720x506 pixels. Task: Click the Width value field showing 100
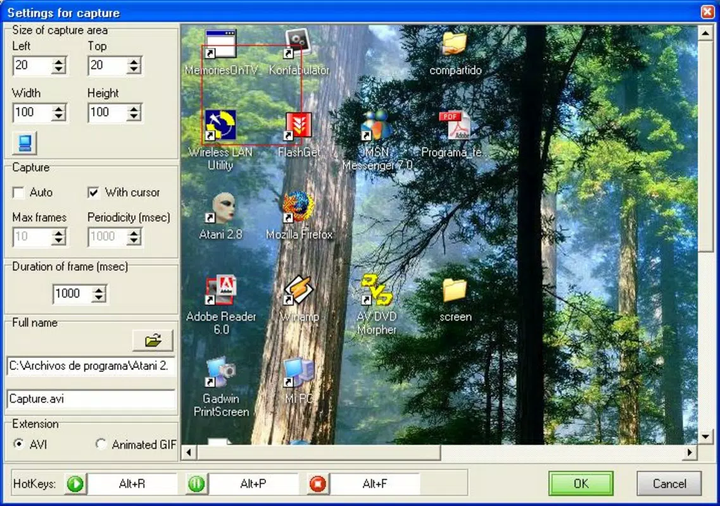pos(32,113)
